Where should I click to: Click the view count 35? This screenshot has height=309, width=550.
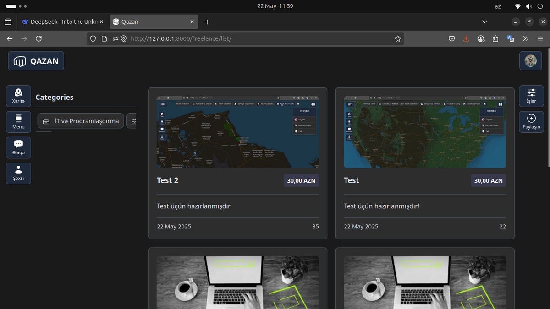pyautogui.click(x=315, y=227)
